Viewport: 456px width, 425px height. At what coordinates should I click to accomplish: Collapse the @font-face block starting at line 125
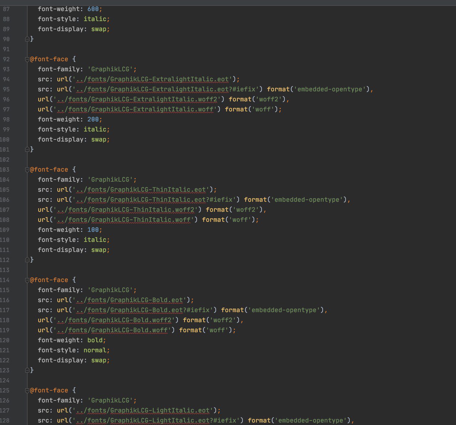(x=27, y=391)
